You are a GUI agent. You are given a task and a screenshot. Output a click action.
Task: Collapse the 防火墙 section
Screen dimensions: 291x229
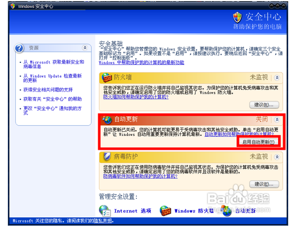[277, 77]
